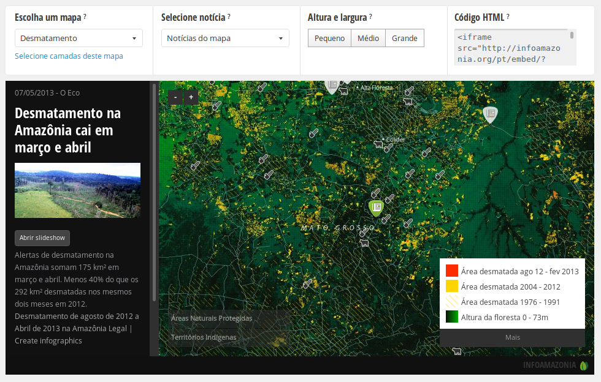Click the 07/05/2013 - O Eco date line
Screen dimensions: 601x382
point(47,92)
